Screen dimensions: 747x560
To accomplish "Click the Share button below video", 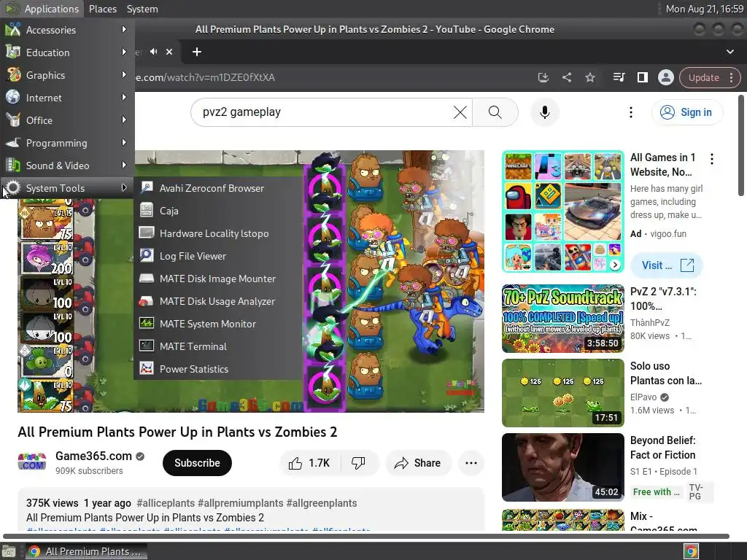I will [418, 463].
